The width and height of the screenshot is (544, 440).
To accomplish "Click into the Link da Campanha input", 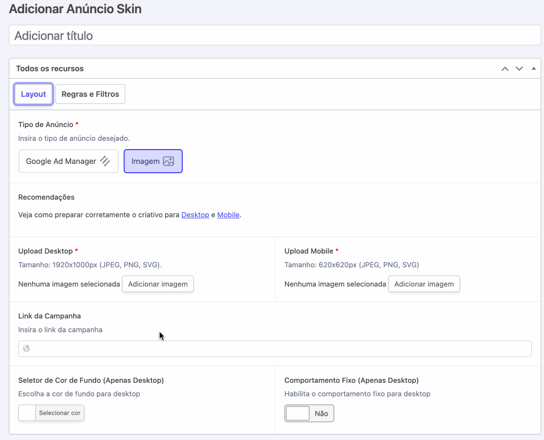I will (275, 349).
